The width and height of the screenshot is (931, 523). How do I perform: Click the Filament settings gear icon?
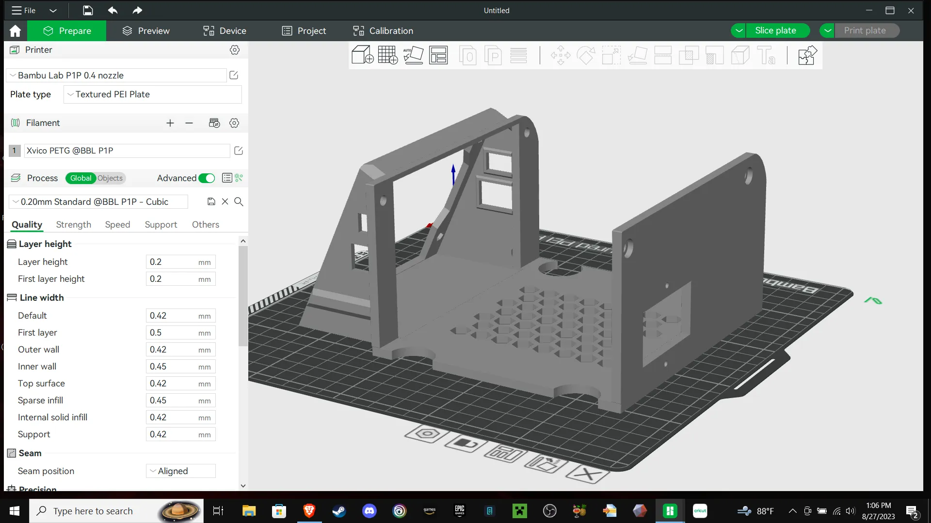click(x=235, y=123)
